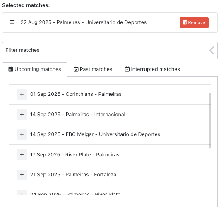Add the FBC Melgar - Universitario match

pyautogui.click(x=22, y=134)
